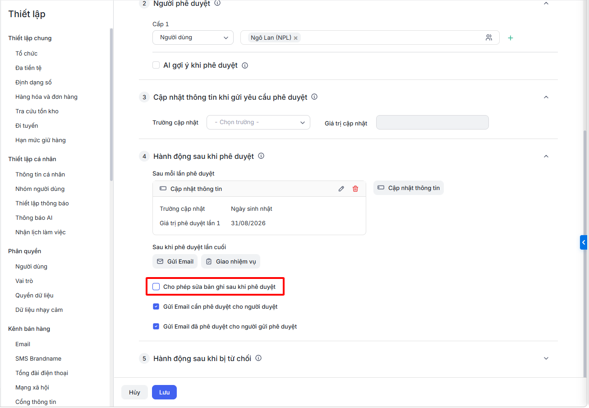This screenshot has width=589, height=408.
Task: Add another approval level with the plus icon
Action: (x=511, y=38)
